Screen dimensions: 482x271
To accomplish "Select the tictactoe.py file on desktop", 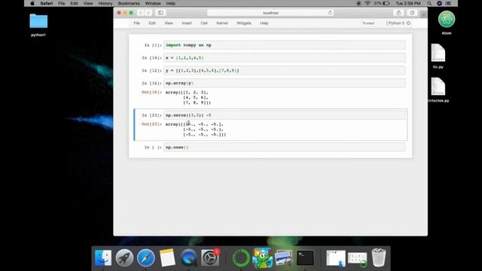I will pos(438,87).
